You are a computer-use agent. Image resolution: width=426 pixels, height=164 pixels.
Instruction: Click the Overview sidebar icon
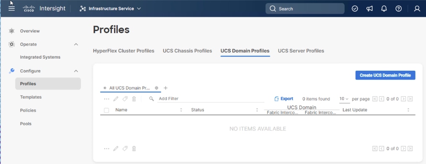pos(11,31)
